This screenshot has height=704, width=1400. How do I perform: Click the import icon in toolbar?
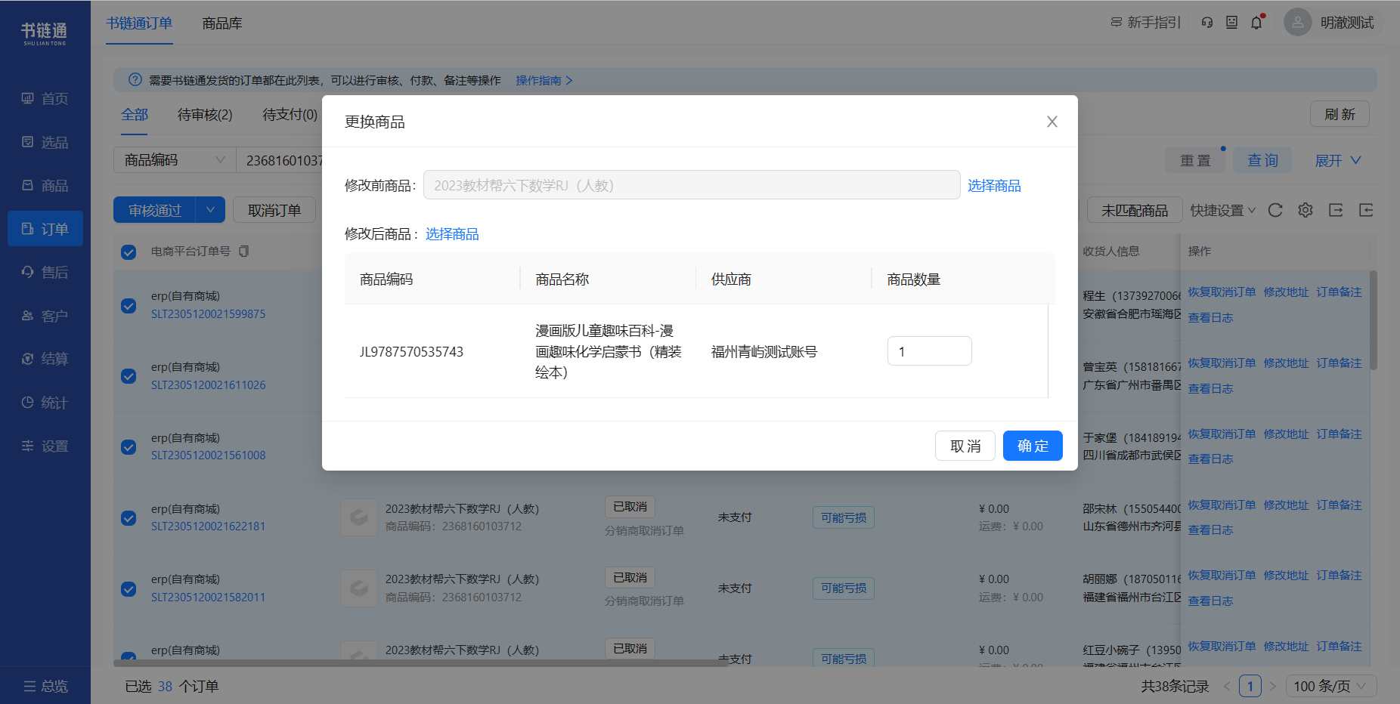(x=1366, y=210)
